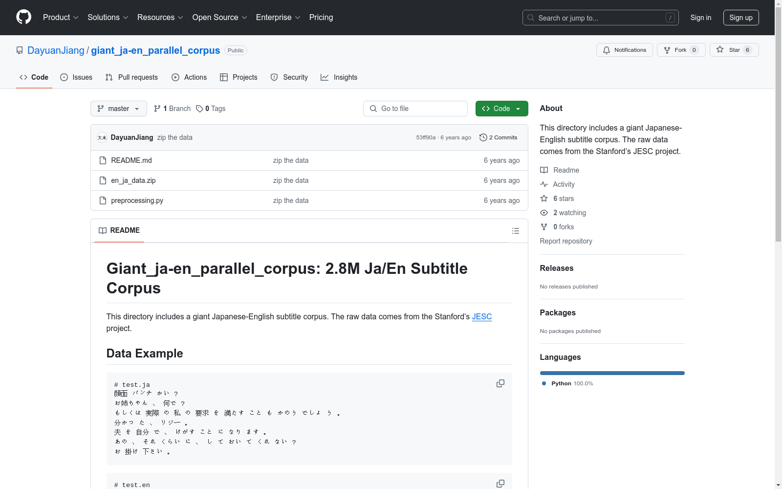This screenshot has width=782, height=489.
Task: Open the DayuanJiang owner profile link
Action: click(x=56, y=50)
